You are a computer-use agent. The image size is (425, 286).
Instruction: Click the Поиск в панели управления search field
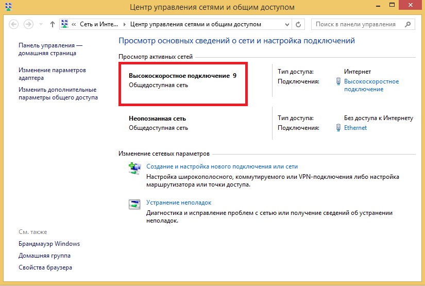point(355,24)
